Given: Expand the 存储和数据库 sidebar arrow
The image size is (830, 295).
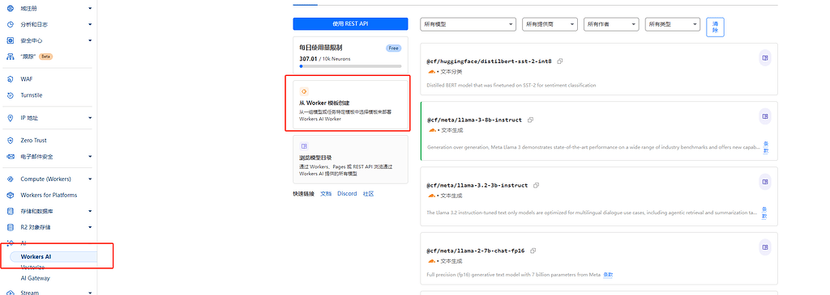Looking at the screenshot, I should coord(91,211).
